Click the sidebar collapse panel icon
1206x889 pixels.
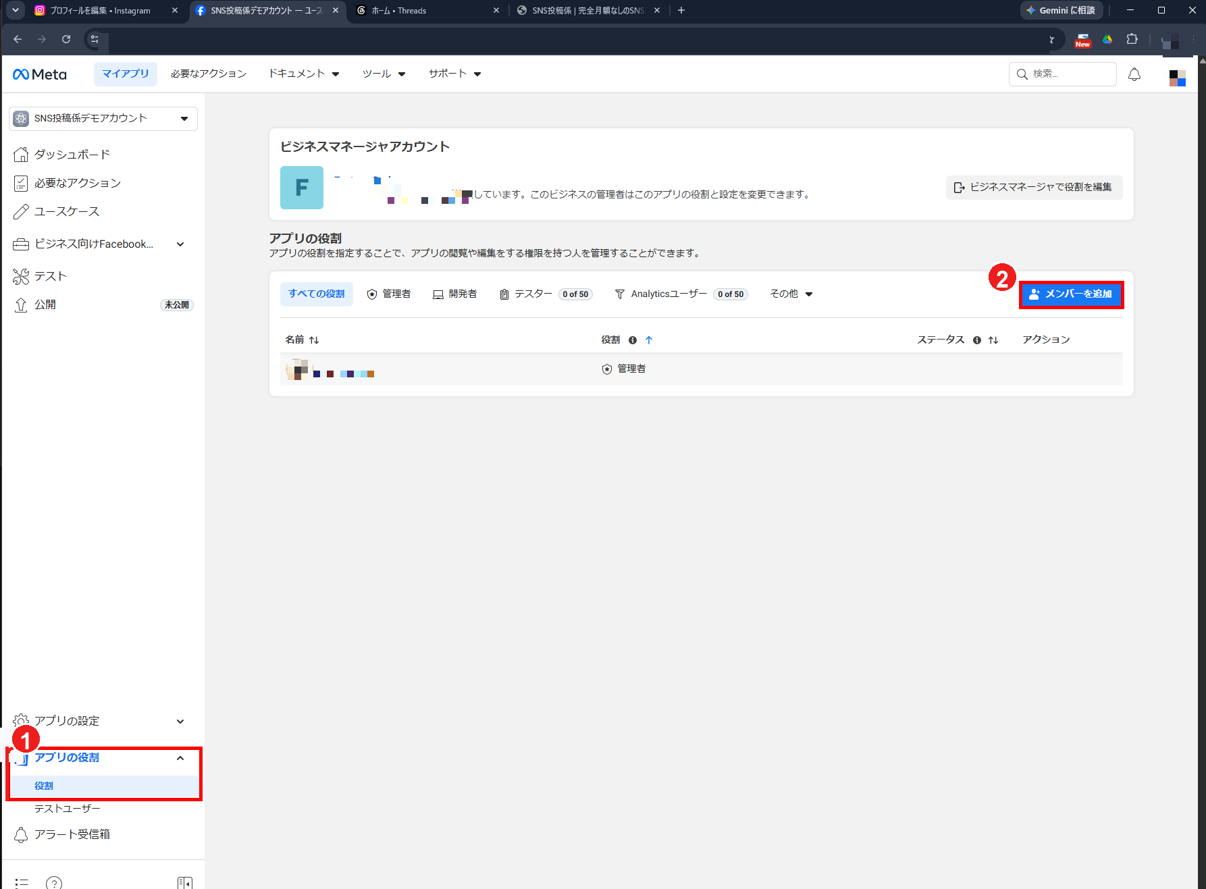pos(185,882)
